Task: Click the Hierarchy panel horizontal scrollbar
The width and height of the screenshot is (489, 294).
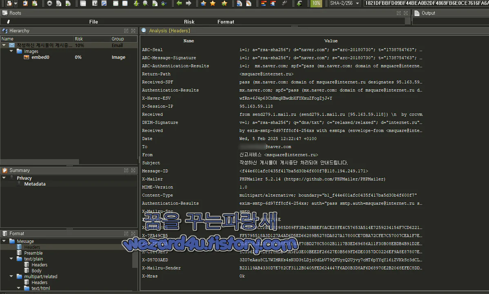Action: 40,162
